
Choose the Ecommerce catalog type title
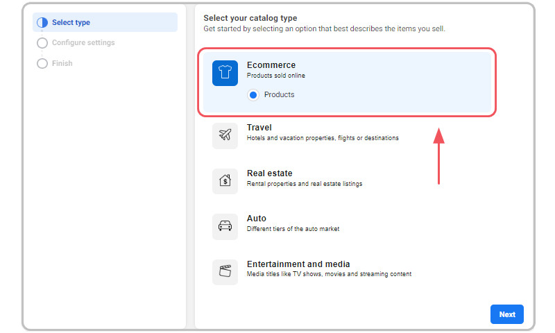(271, 65)
